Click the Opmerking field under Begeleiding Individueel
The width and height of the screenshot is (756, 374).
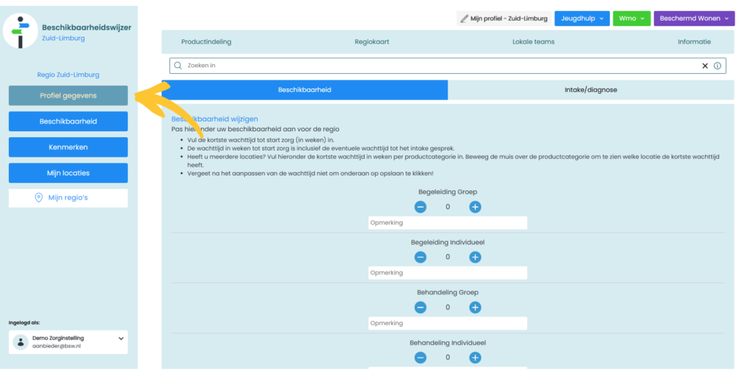[447, 273]
